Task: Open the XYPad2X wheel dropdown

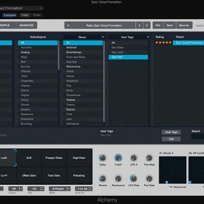Action: (68, 189)
